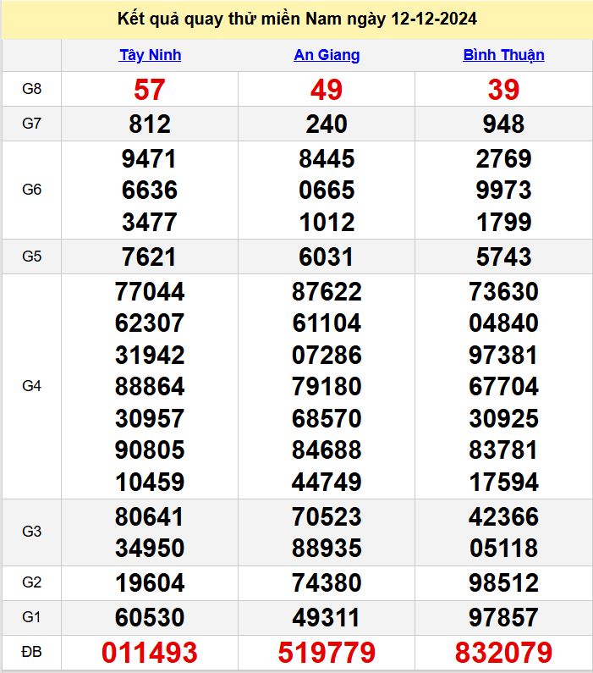Click the special prize number 011493
The width and height of the screenshot is (593, 673).
(150, 653)
